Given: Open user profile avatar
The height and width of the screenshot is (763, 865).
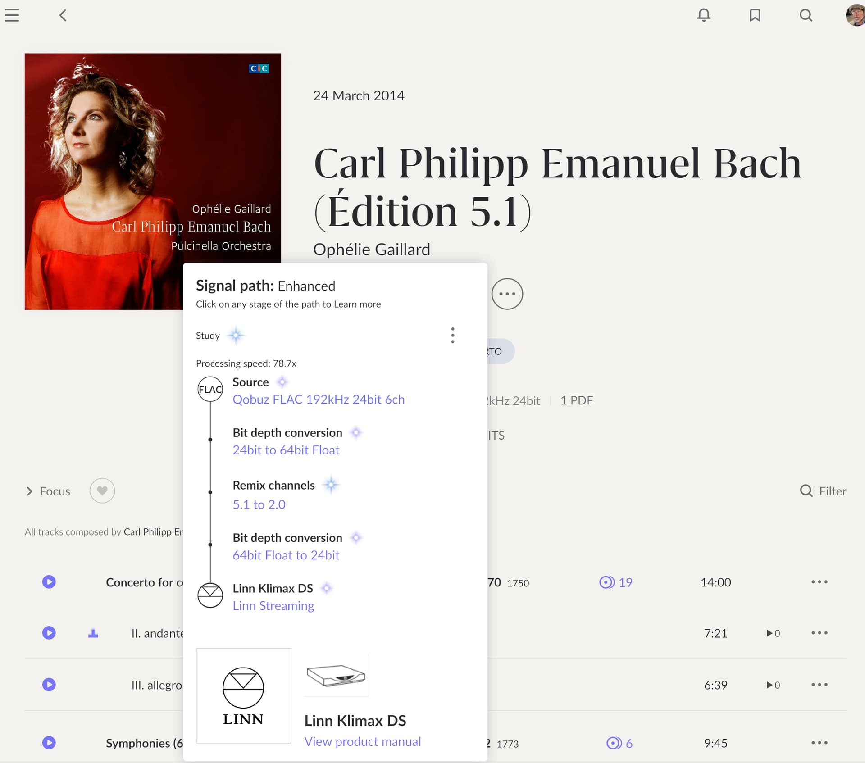Looking at the screenshot, I should click(855, 15).
